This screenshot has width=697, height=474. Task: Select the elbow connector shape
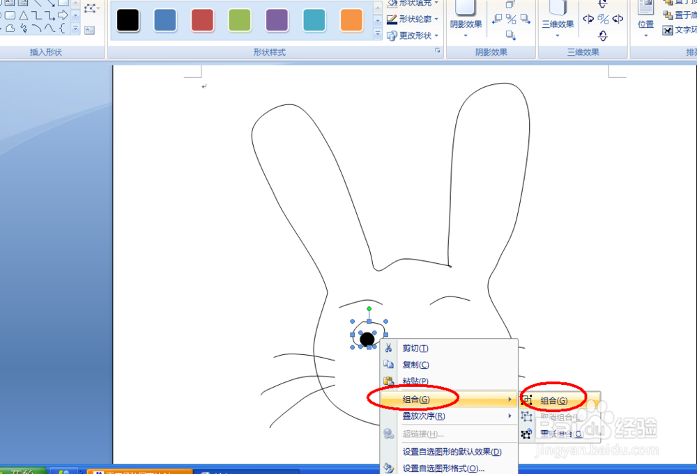click(37, 15)
